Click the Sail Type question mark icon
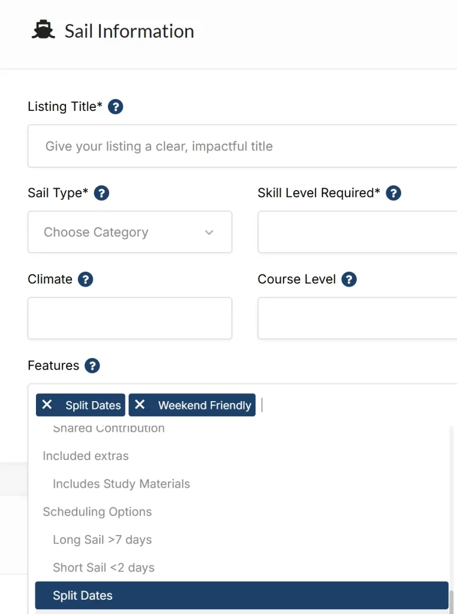457x614 pixels. pyautogui.click(x=101, y=192)
